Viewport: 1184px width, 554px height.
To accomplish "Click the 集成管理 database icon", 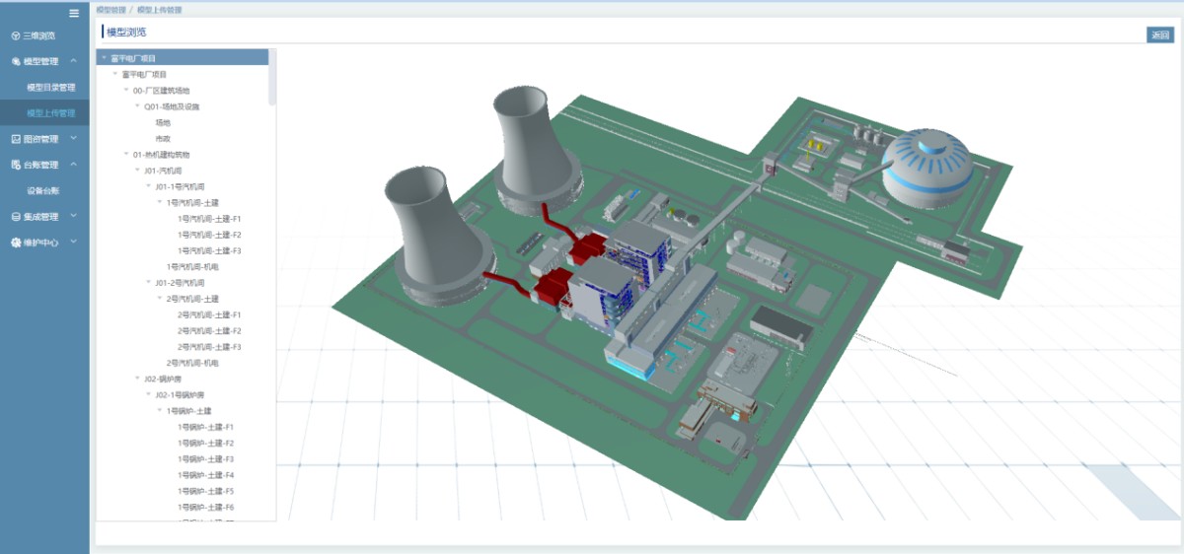I will (15, 217).
